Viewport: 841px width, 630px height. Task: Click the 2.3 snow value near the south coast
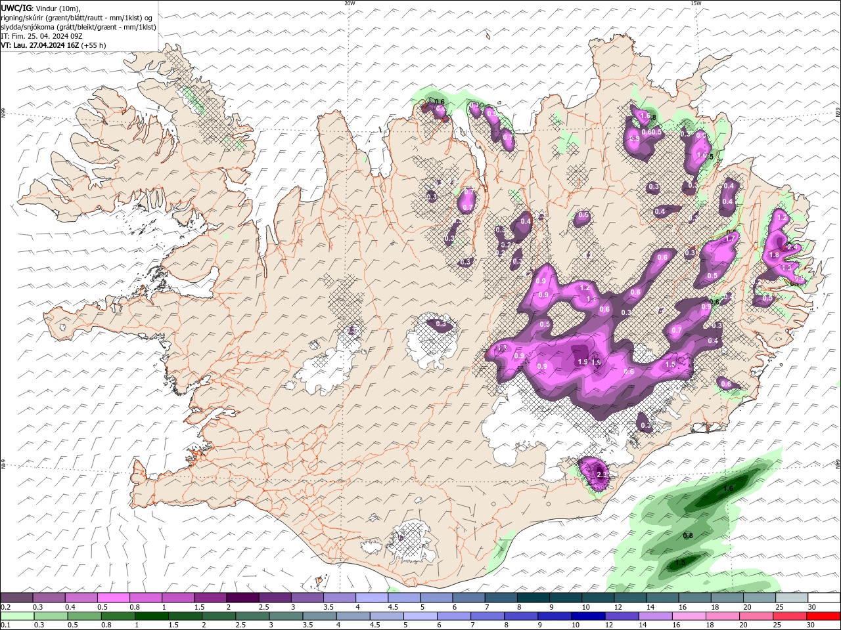click(x=601, y=474)
